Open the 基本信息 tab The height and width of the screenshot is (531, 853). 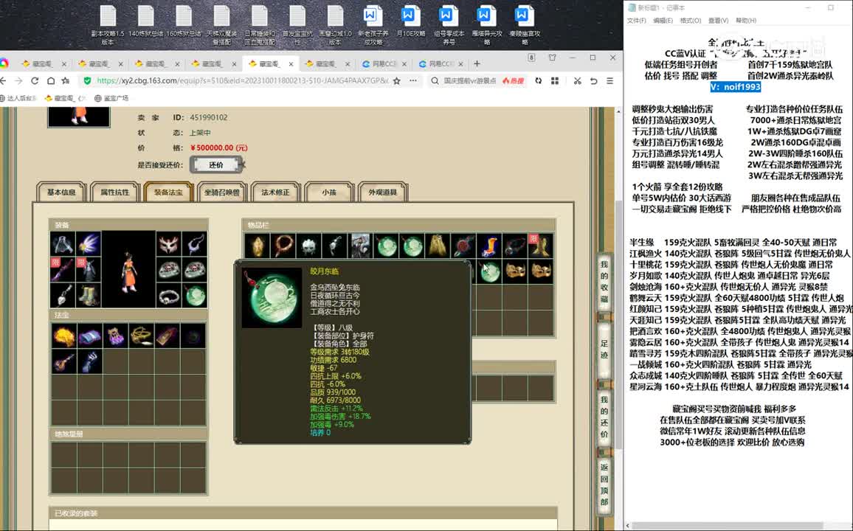61,192
